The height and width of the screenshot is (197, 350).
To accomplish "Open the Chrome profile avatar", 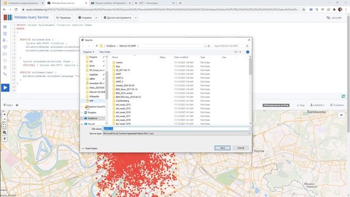I will tap(340, 10).
